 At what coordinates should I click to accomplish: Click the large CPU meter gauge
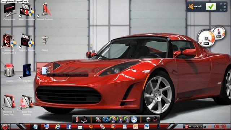pos(206,38)
